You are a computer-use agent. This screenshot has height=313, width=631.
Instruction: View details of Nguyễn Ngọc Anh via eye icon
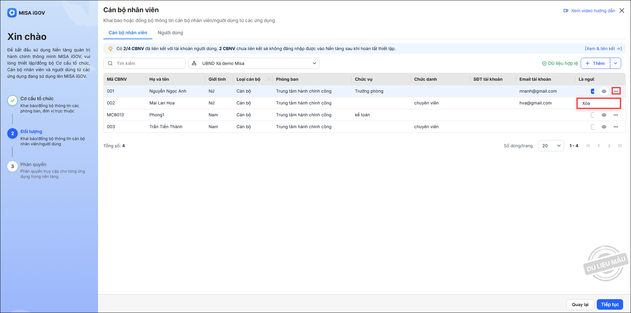[x=604, y=91]
